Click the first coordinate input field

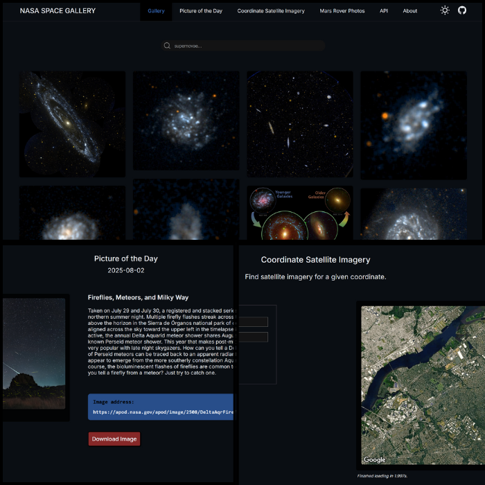[253, 321]
